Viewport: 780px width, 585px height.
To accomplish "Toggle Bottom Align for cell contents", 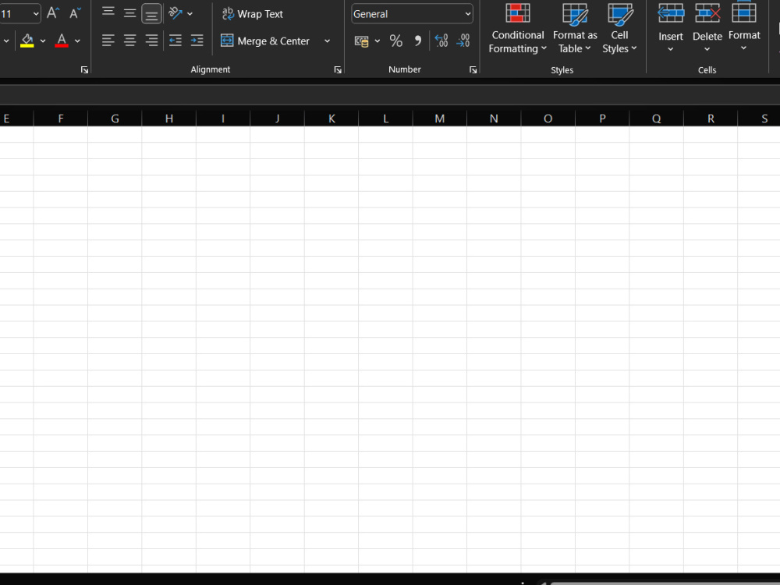I will 152,13.
